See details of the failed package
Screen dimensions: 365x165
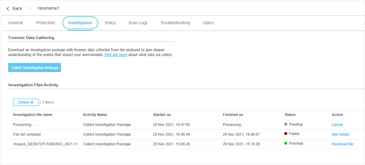(340, 134)
